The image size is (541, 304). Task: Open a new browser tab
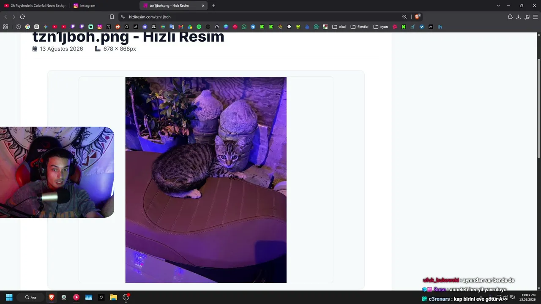[x=213, y=5]
